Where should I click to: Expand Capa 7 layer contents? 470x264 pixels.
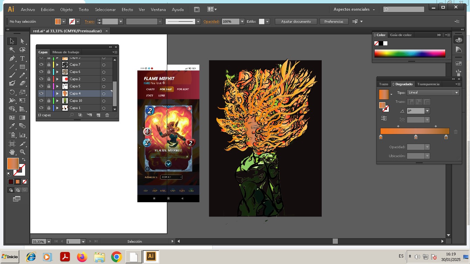[57, 65]
